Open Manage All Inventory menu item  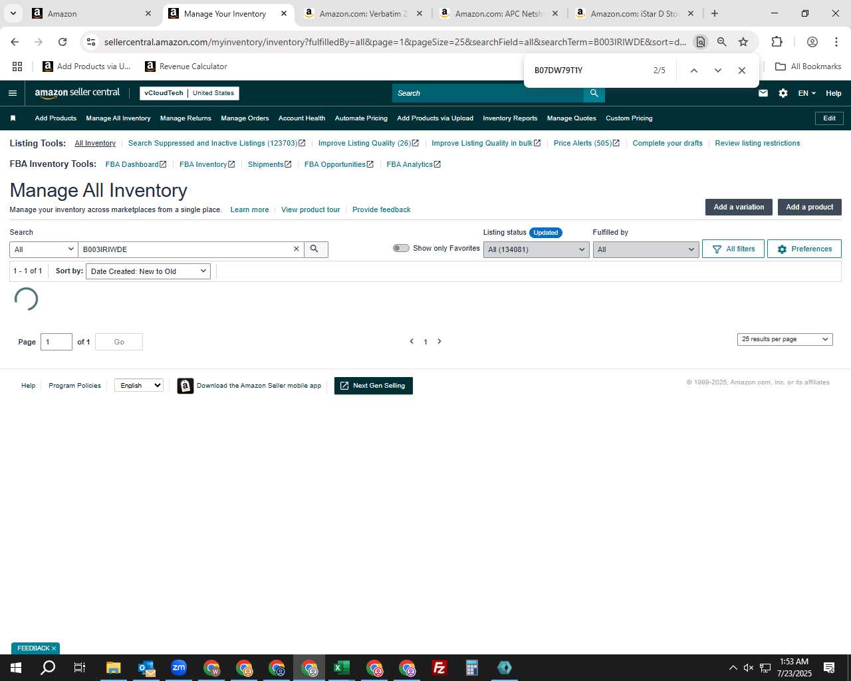[x=118, y=118]
